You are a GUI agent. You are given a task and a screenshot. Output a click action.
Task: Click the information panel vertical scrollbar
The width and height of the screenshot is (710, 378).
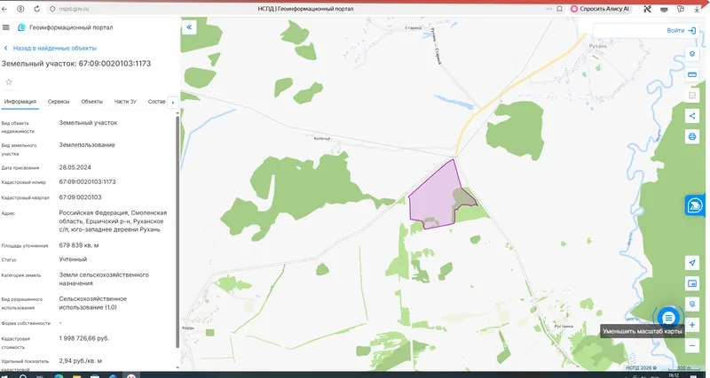pos(177,232)
